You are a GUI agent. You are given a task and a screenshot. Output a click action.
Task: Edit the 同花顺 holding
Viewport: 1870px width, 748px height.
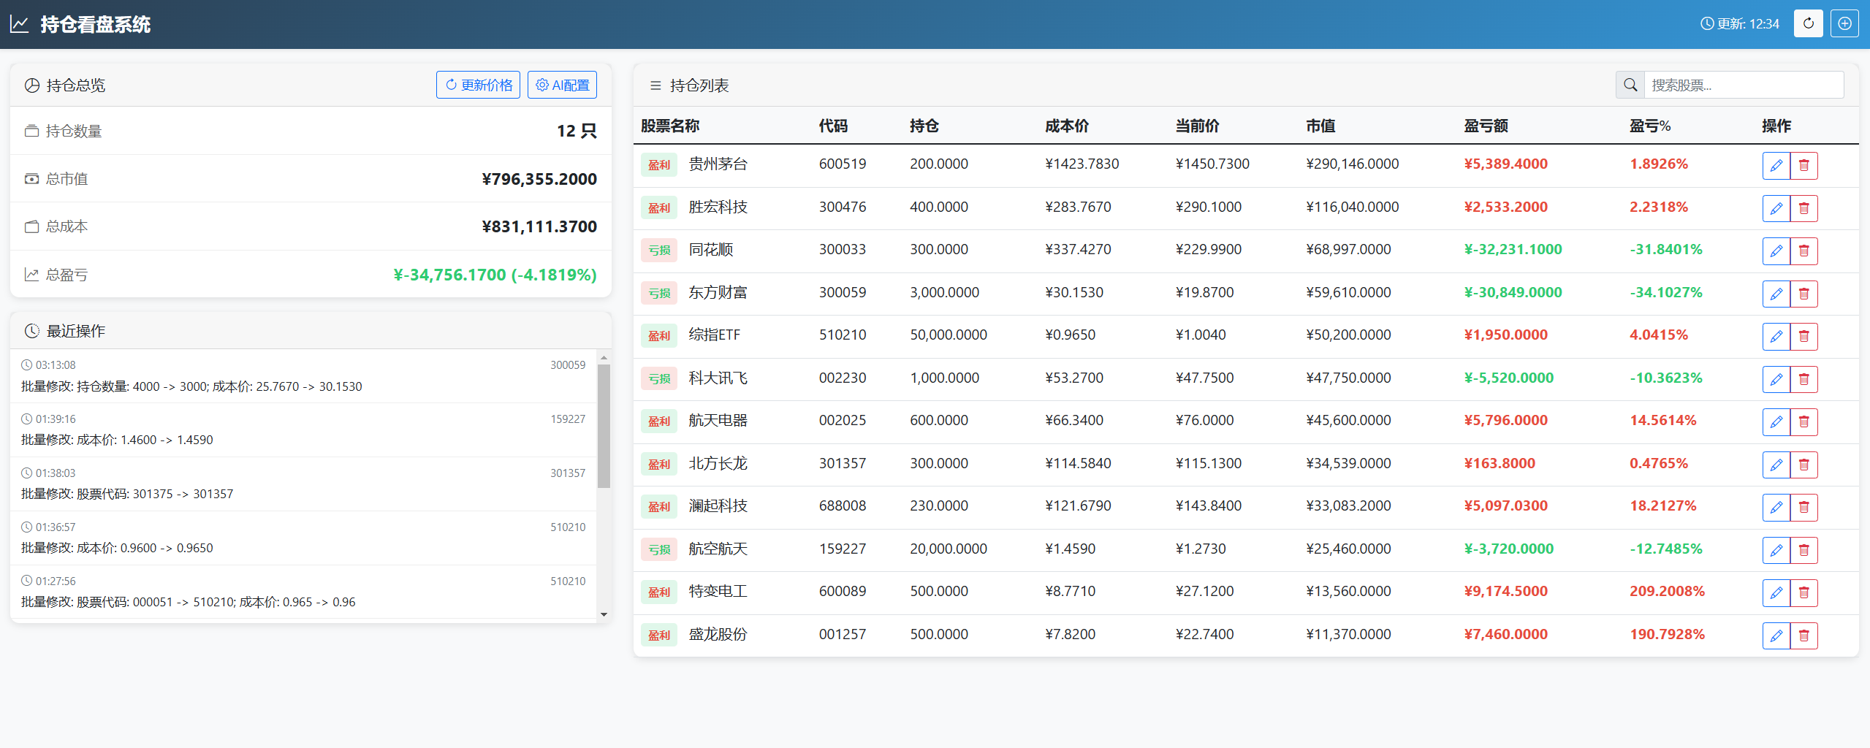pyautogui.click(x=1776, y=251)
